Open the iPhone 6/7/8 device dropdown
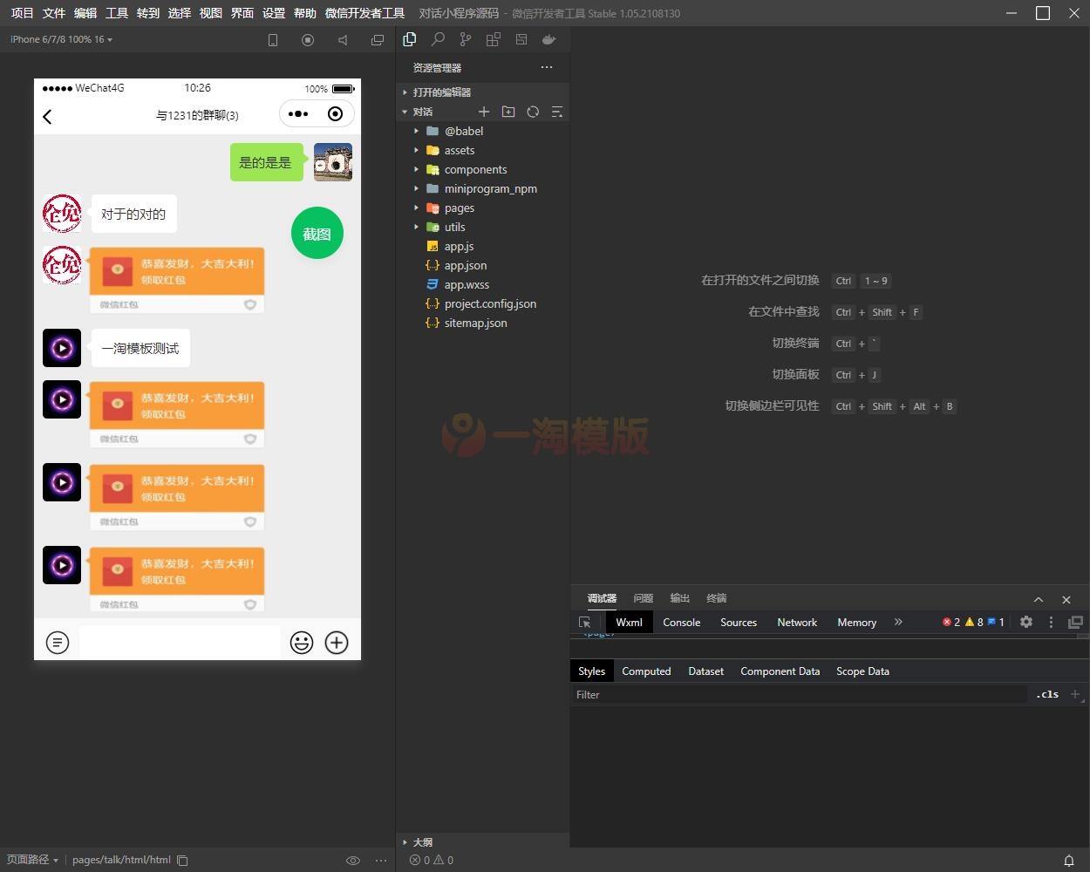 point(61,39)
